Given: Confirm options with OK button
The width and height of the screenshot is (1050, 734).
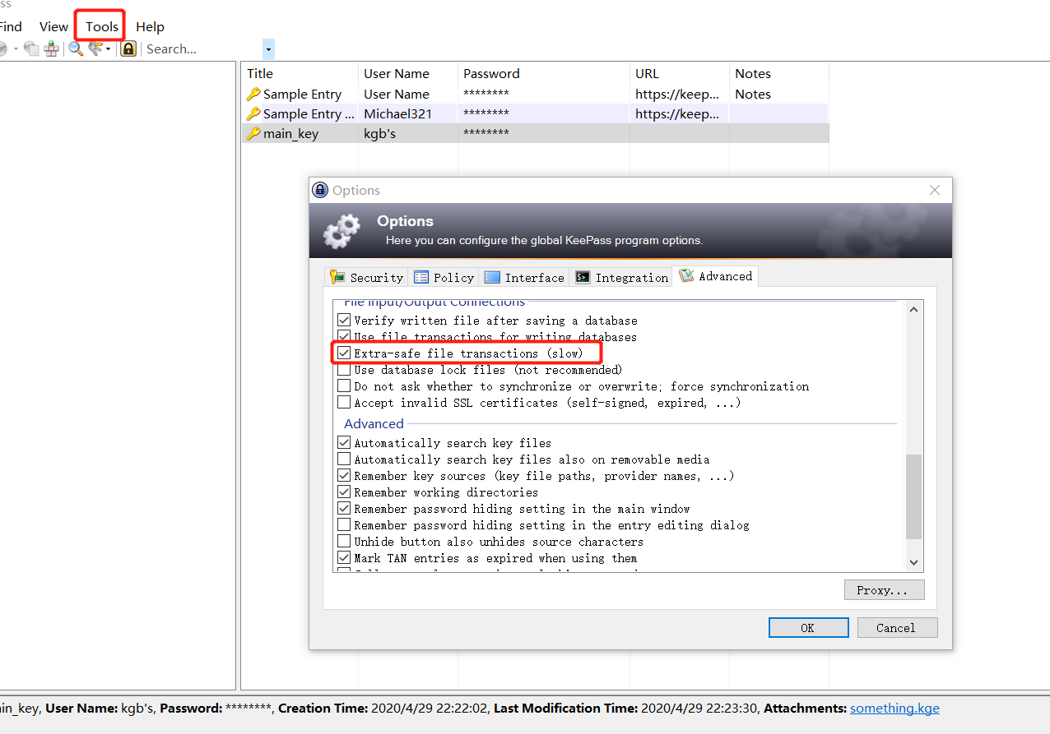Looking at the screenshot, I should pos(808,628).
